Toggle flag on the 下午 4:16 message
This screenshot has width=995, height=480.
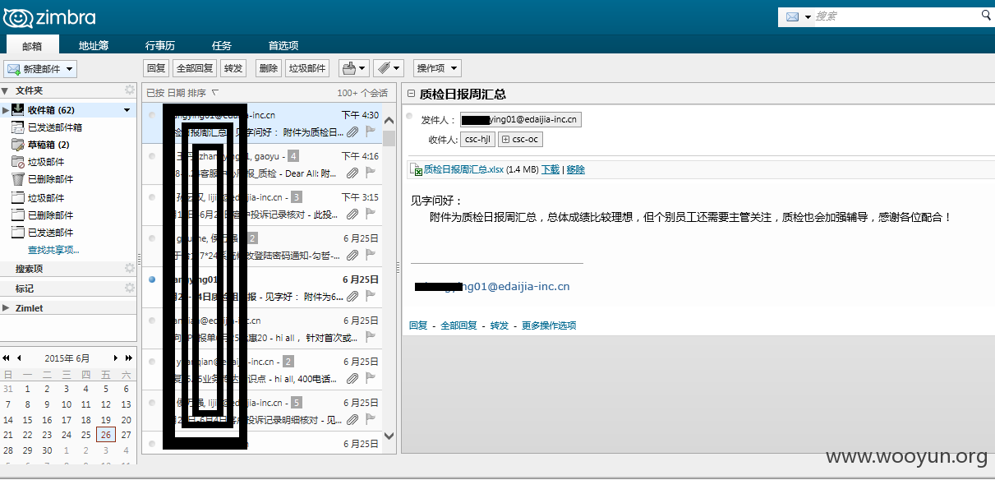tap(370, 173)
